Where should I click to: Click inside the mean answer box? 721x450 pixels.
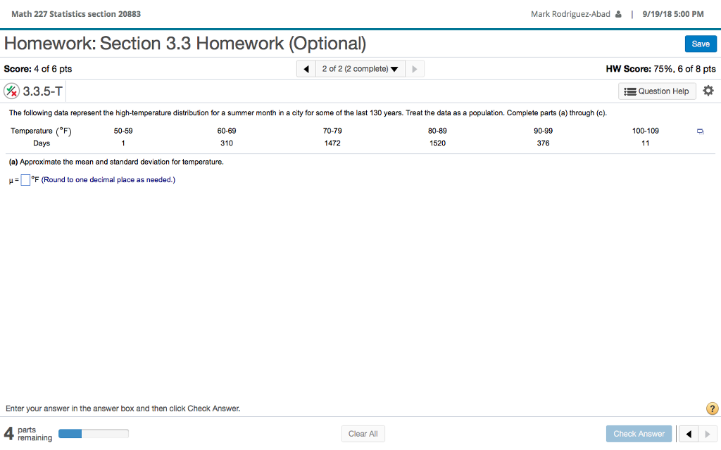(25, 180)
